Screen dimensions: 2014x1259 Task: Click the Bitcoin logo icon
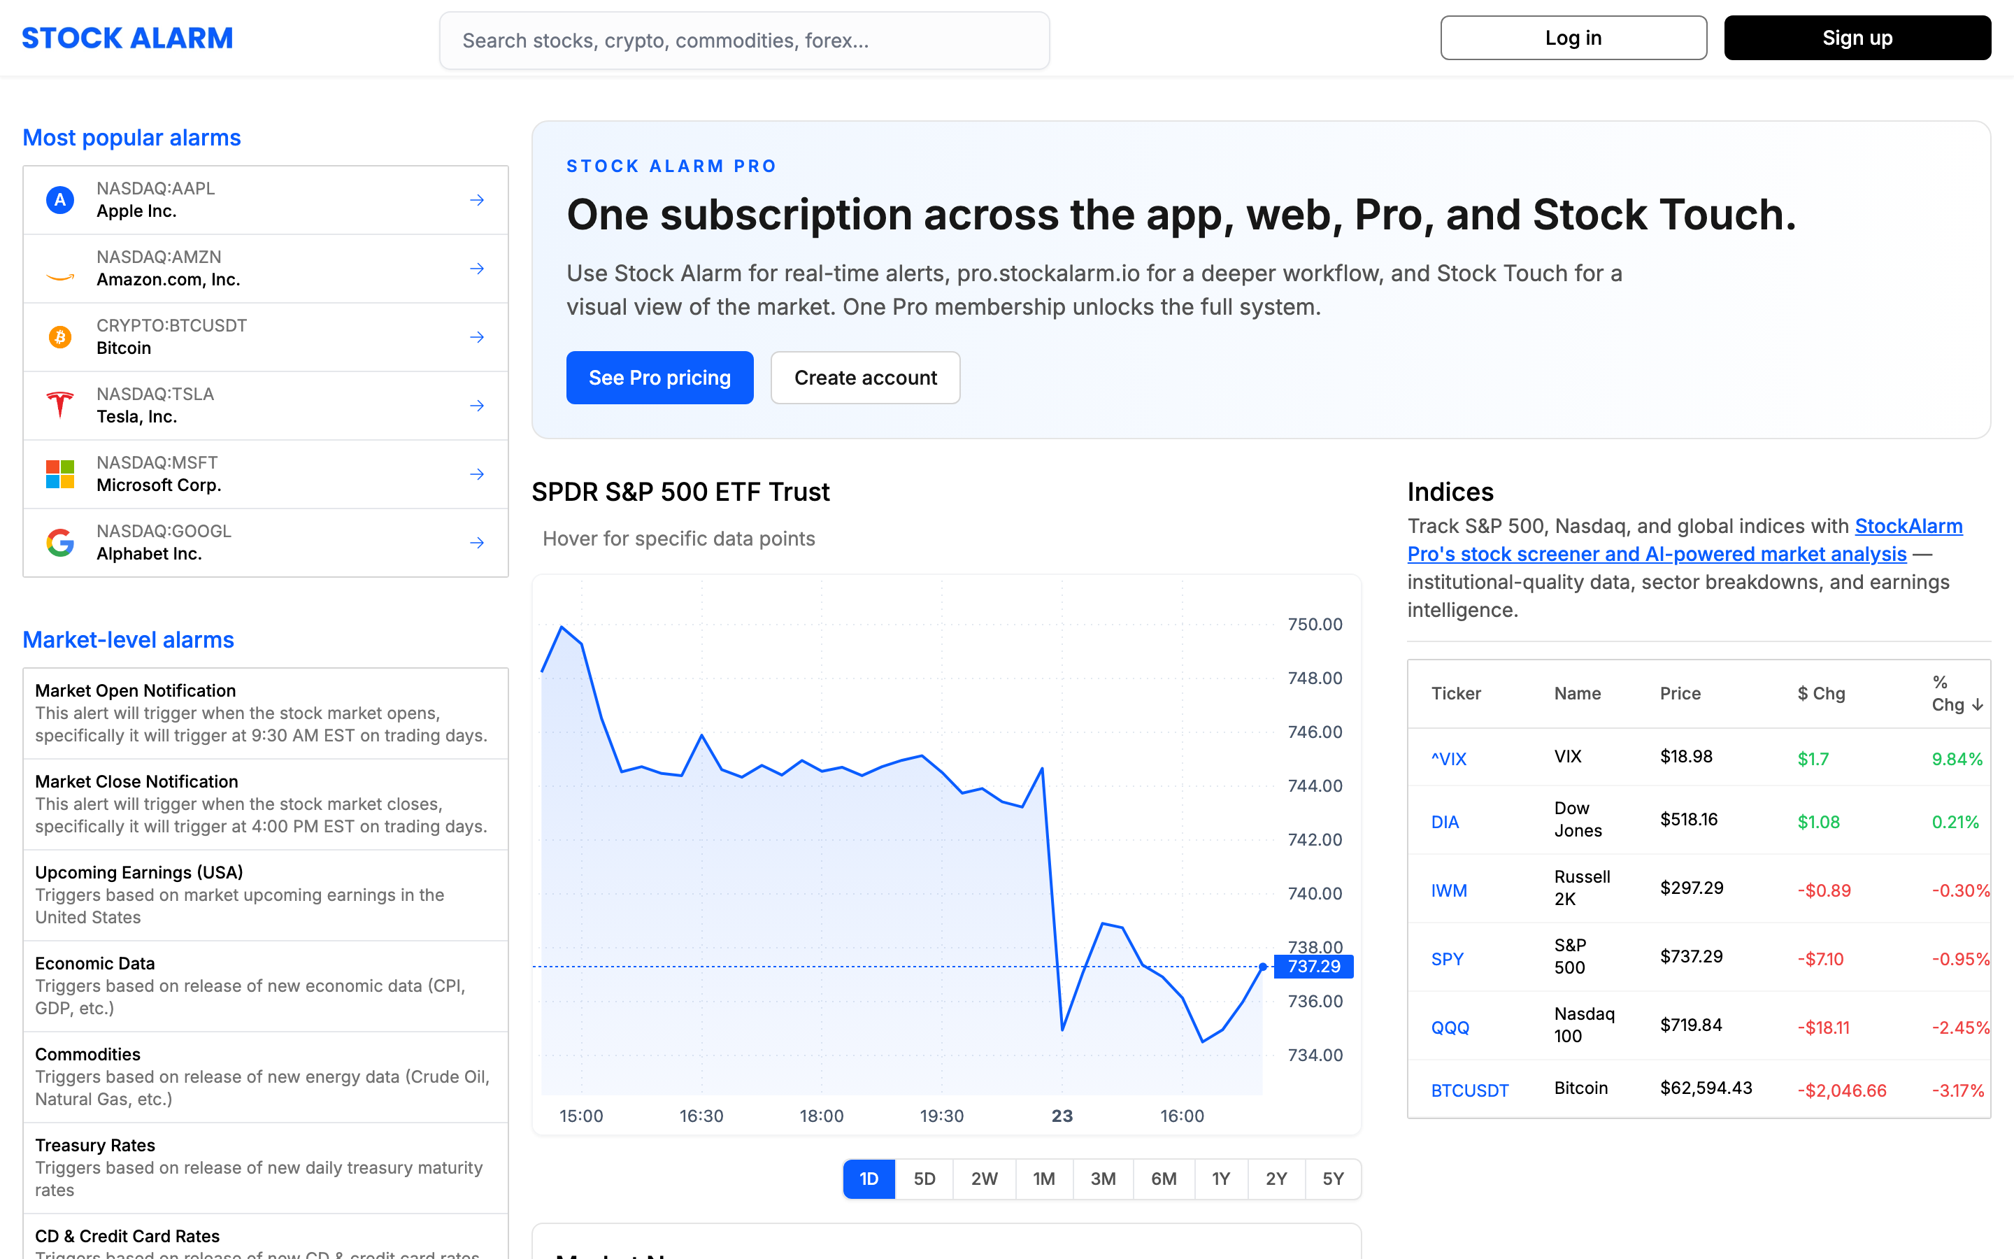click(x=60, y=337)
